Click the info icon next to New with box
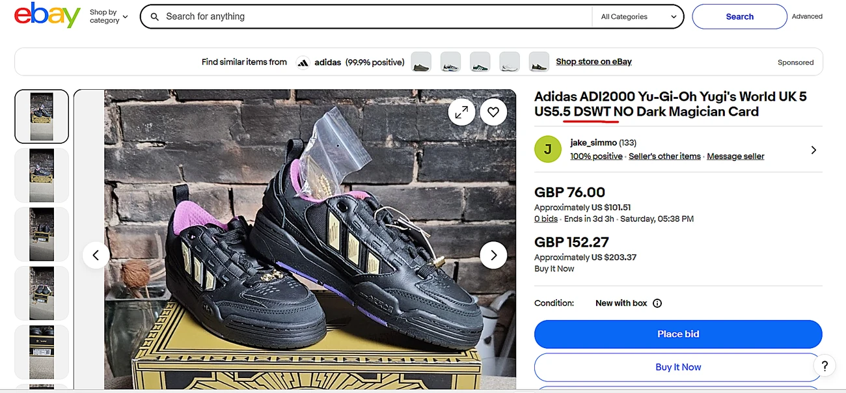 [x=657, y=303]
